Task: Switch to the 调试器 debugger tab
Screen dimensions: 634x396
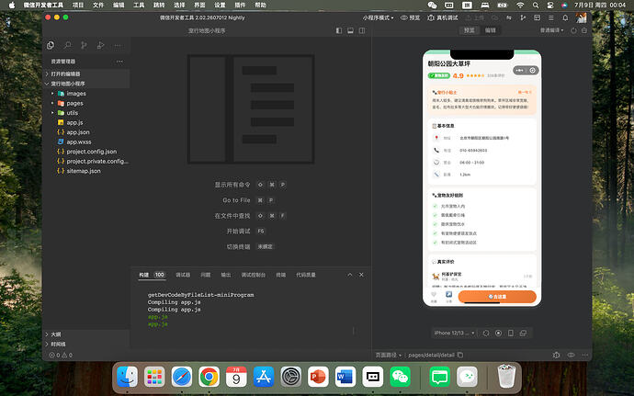Action: coord(183,275)
